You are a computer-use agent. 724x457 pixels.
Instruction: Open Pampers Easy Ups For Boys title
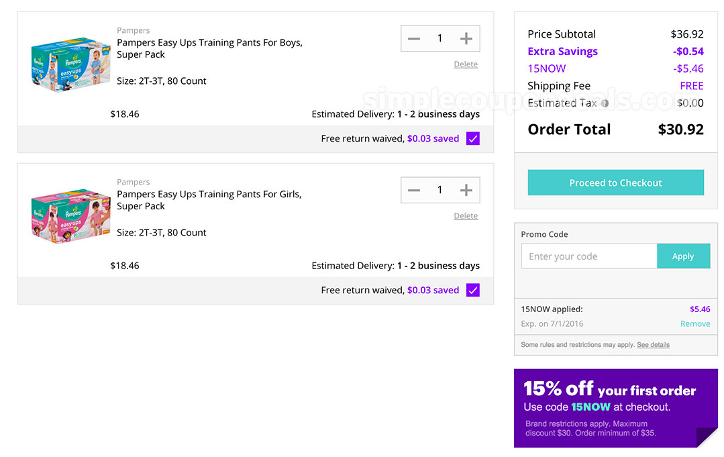209,48
